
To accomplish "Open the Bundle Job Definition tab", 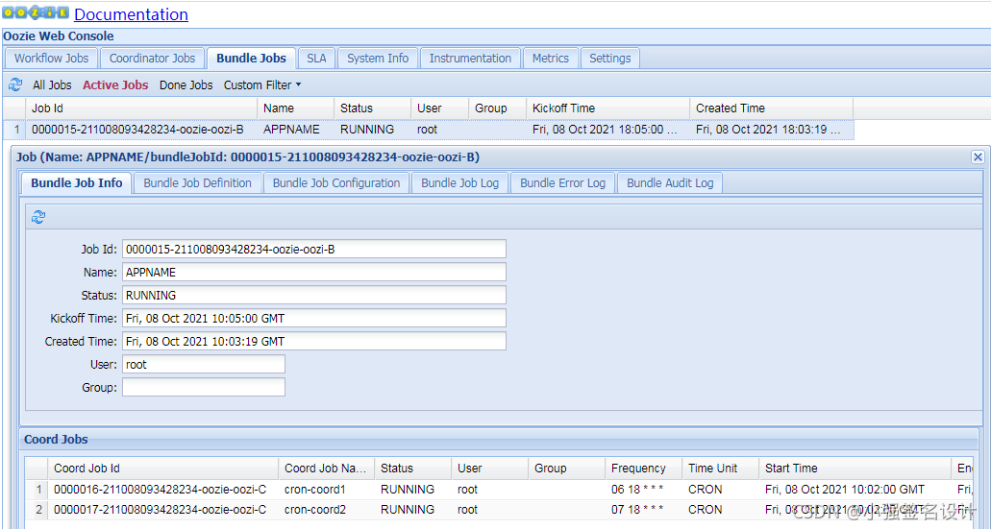I will click(197, 183).
